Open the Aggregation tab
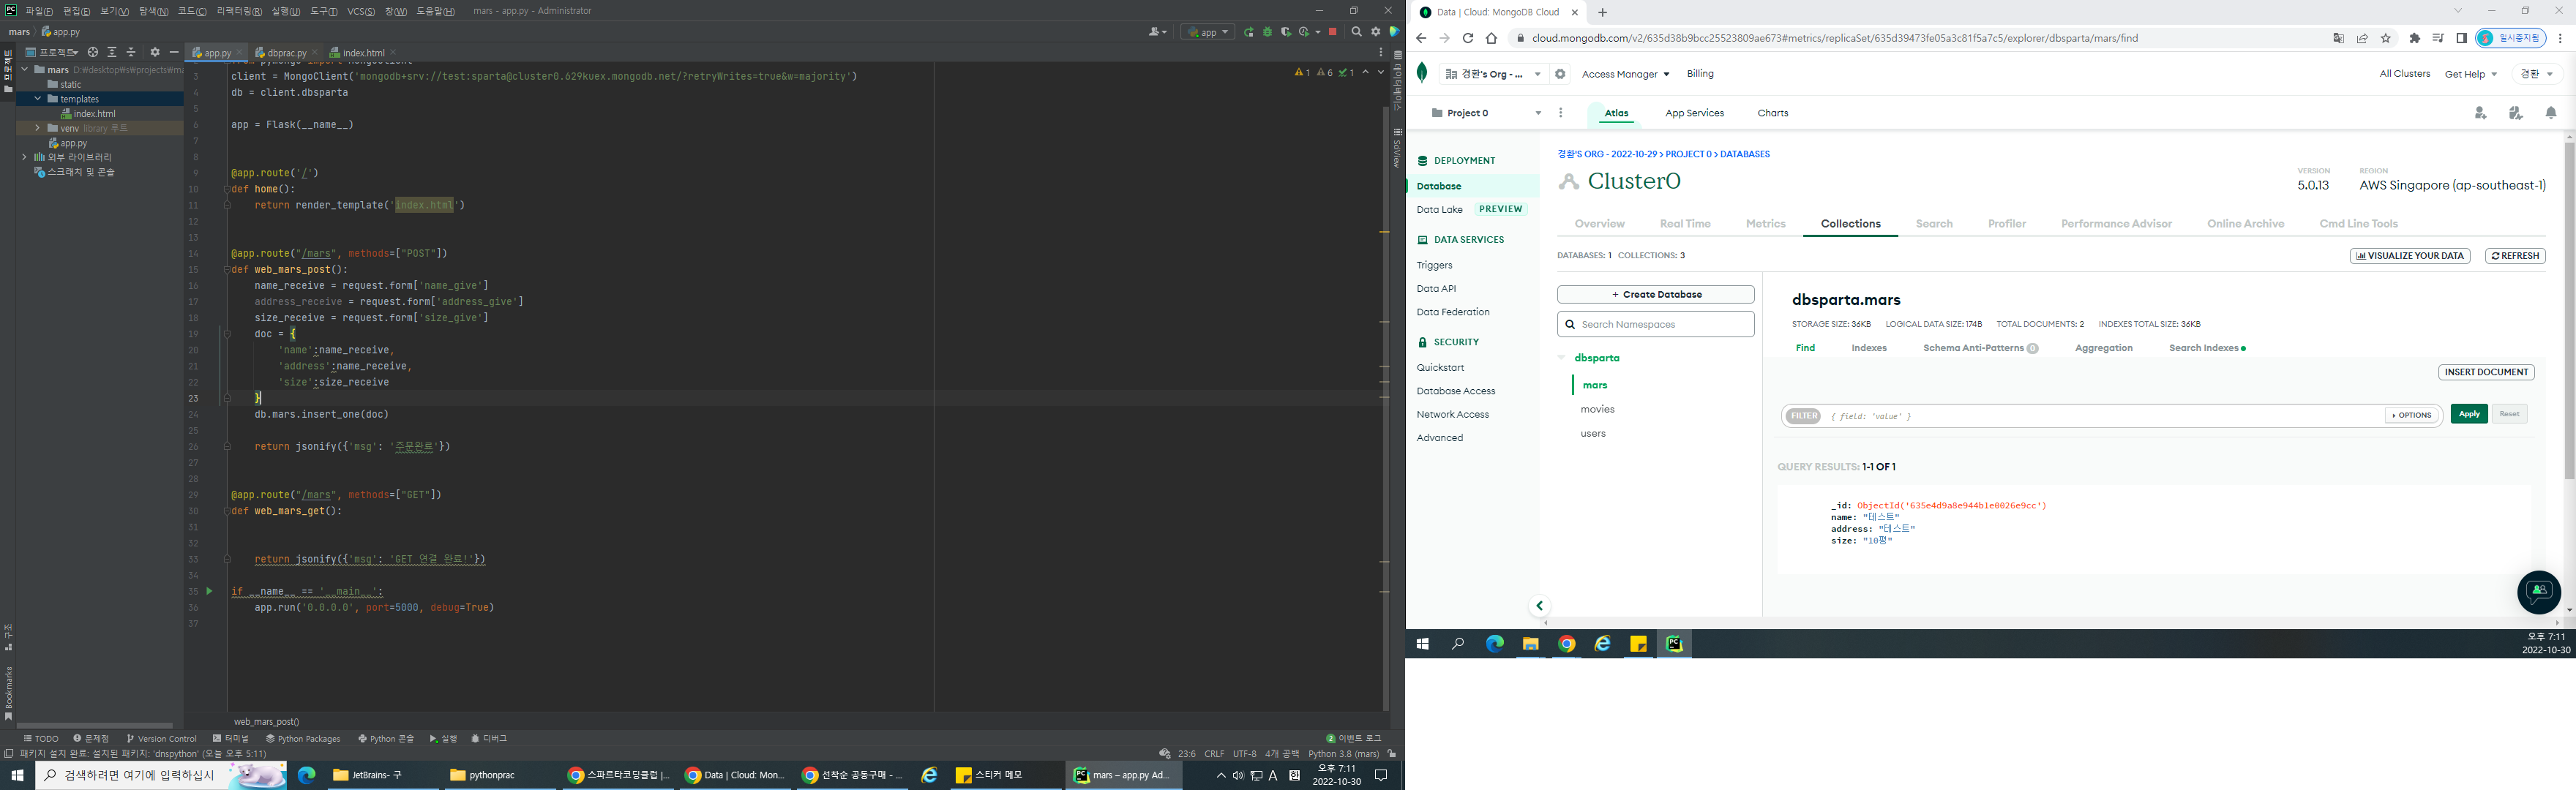 (2103, 348)
